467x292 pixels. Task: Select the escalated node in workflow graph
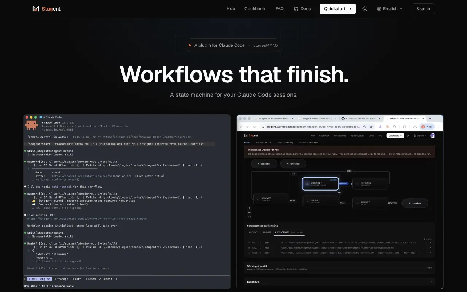[264, 164]
